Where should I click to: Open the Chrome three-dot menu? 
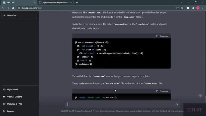tap(203, 8)
